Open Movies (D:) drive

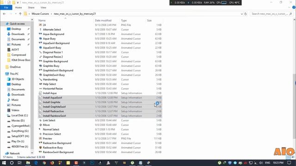tap(18, 120)
